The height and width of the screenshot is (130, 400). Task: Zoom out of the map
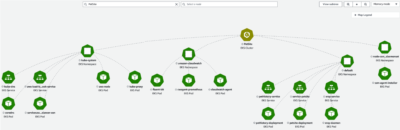point(365,4)
